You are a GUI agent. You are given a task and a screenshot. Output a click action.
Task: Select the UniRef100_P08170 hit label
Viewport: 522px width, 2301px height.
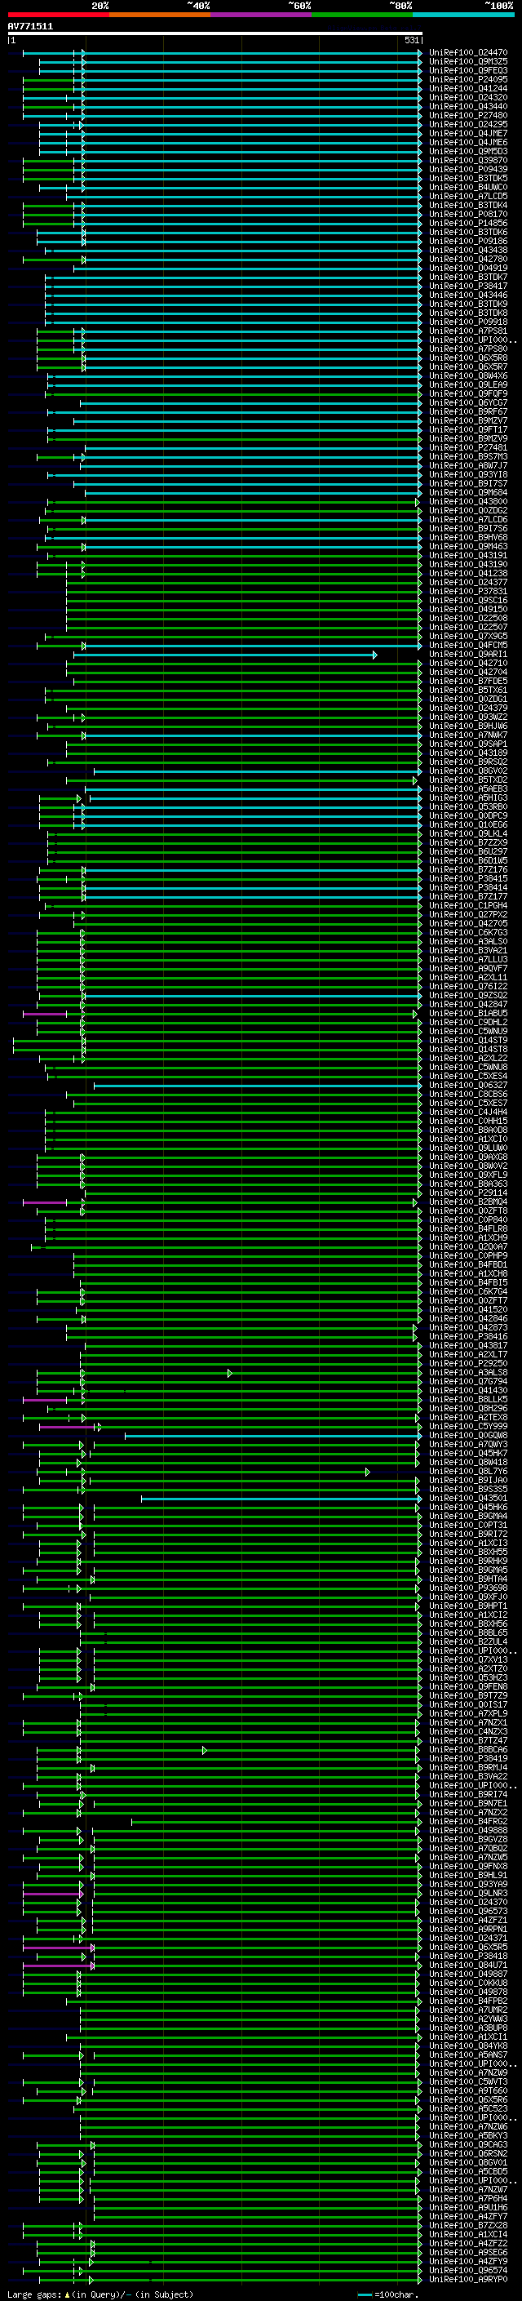pos(468,215)
